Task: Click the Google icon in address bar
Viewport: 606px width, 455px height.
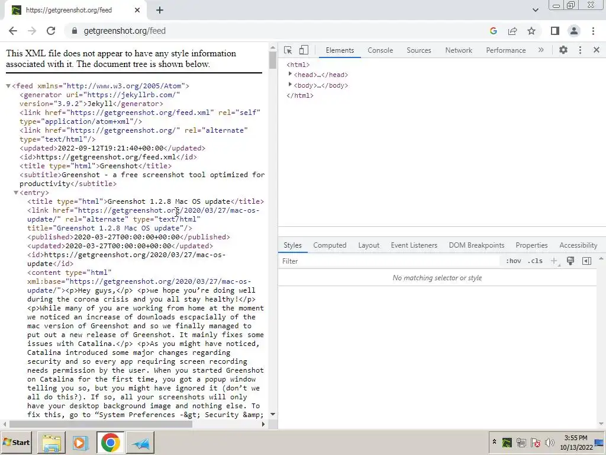Action: point(493,31)
